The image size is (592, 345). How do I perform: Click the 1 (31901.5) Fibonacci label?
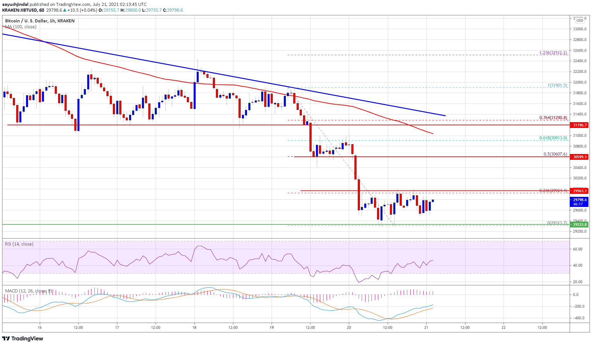coord(557,85)
